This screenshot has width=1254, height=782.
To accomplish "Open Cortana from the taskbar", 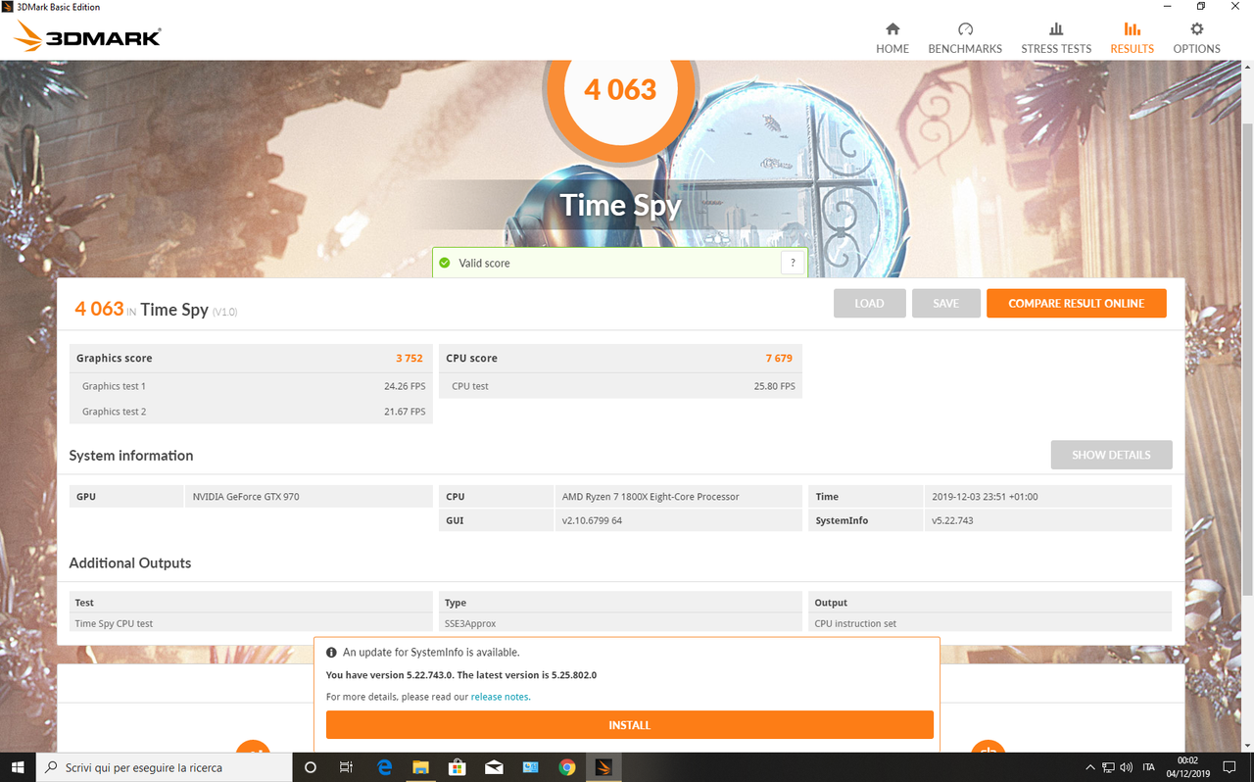I will 311,767.
